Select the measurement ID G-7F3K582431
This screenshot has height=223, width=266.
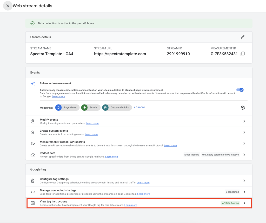(x=224, y=54)
